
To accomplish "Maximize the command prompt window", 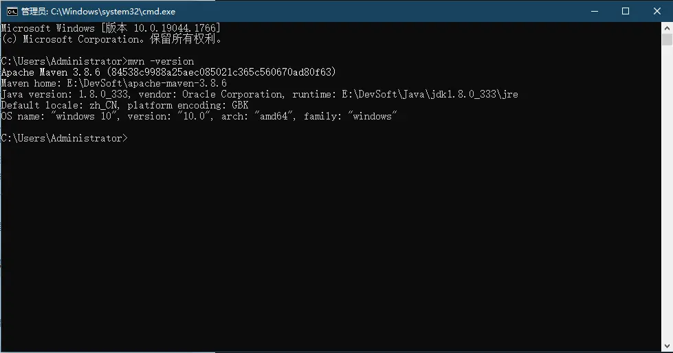I will pos(626,11).
